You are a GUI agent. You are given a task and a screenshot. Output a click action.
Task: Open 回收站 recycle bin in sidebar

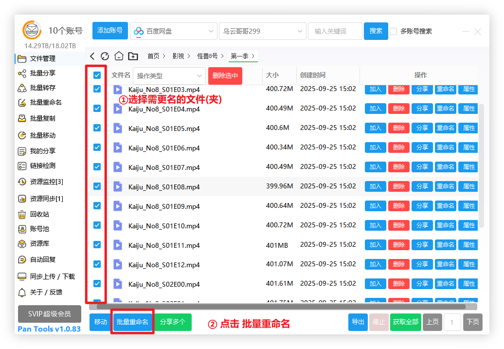pyautogui.click(x=39, y=214)
